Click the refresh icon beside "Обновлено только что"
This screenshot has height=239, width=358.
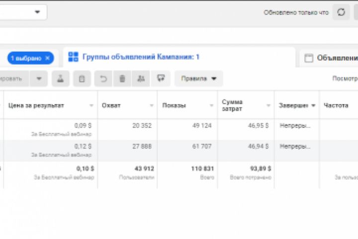341,12
